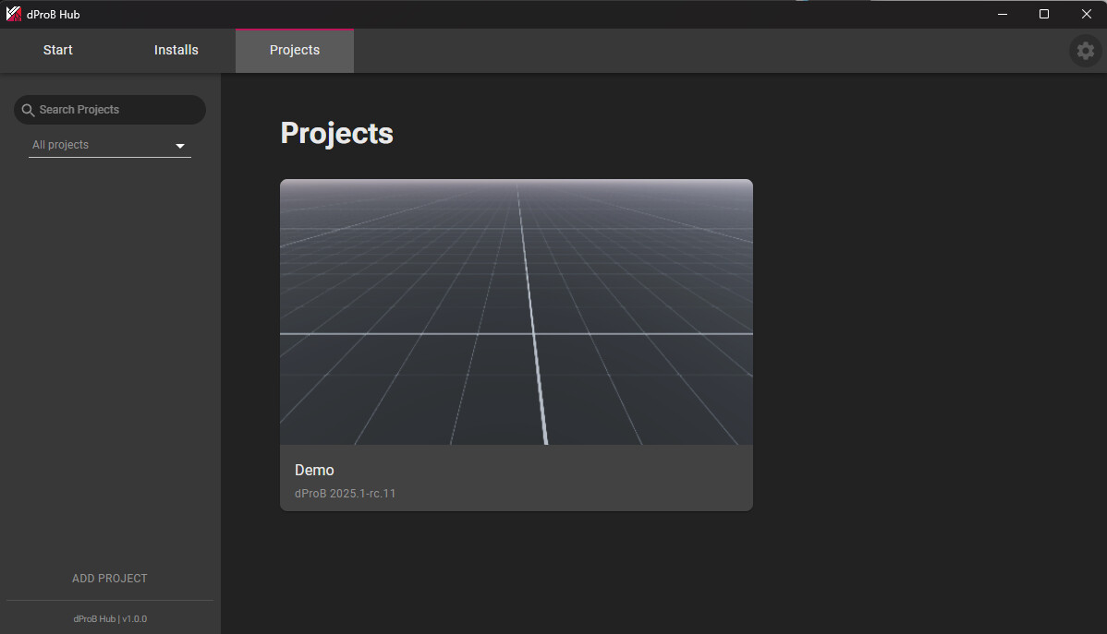Click the Projects page heading
This screenshot has height=634, width=1107.
click(336, 134)
